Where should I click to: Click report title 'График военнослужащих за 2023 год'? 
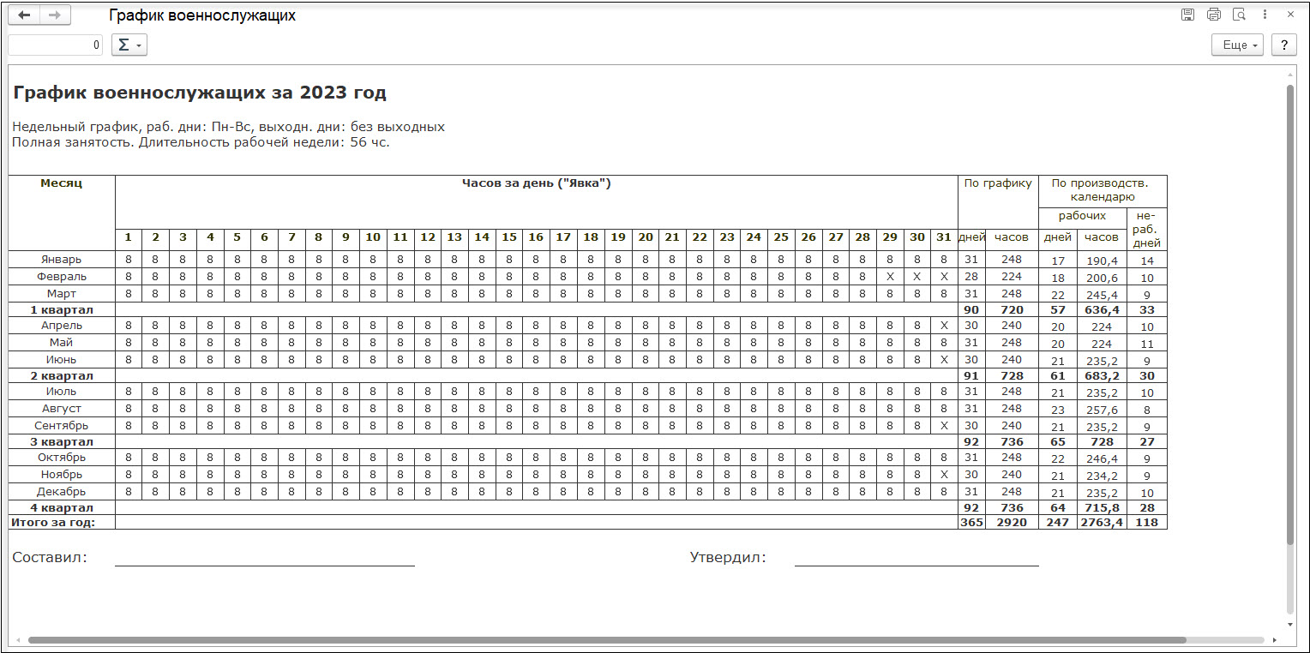pyautogui.click(x=200, y=93)
